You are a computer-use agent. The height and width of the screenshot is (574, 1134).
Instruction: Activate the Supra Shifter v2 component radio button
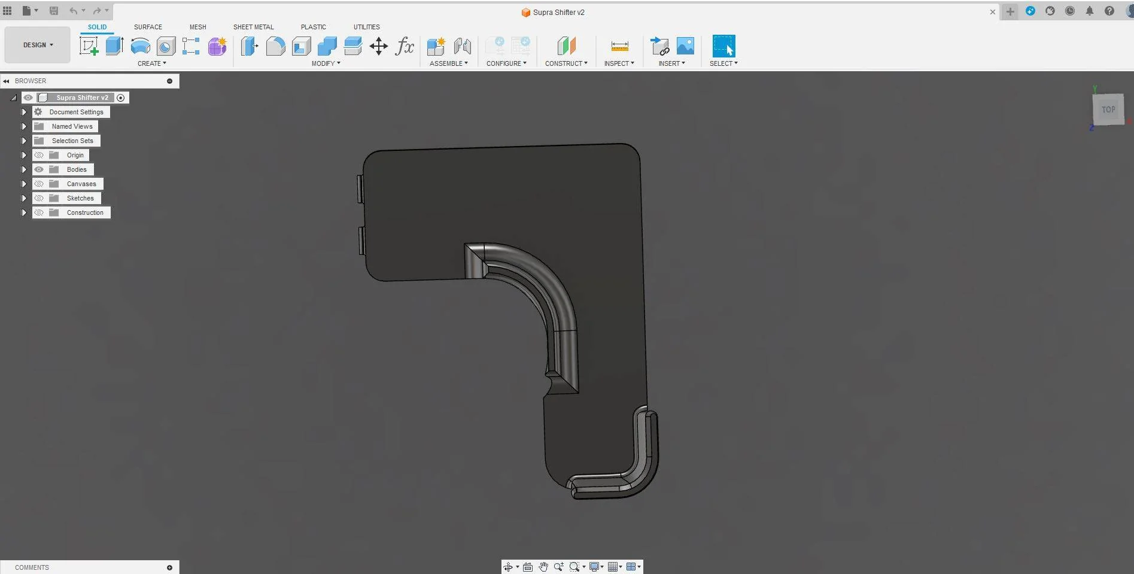(x=120, y=98)
